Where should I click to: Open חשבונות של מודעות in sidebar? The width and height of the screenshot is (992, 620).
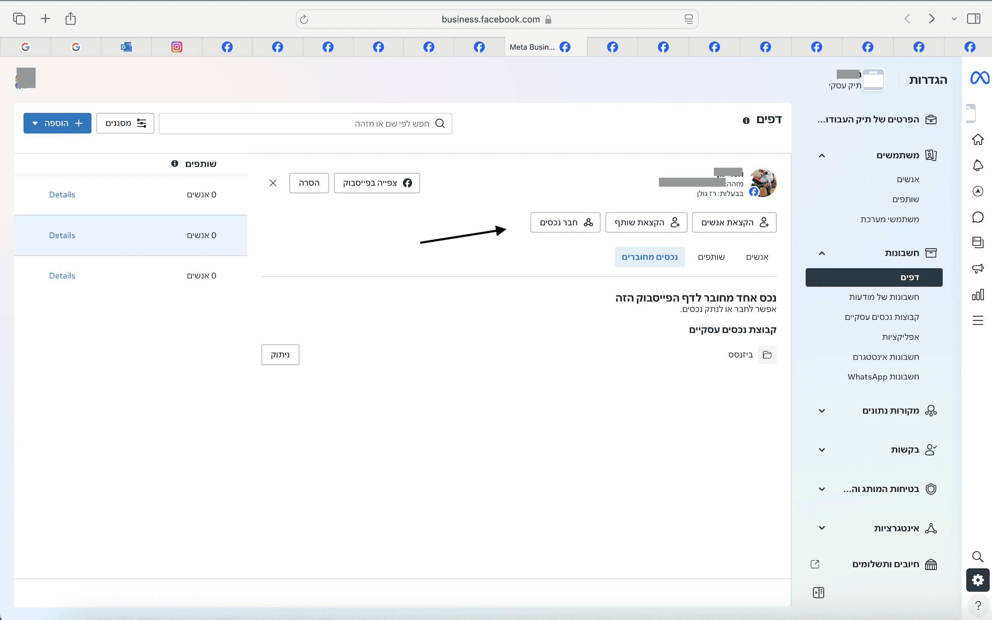coord(884,297)
